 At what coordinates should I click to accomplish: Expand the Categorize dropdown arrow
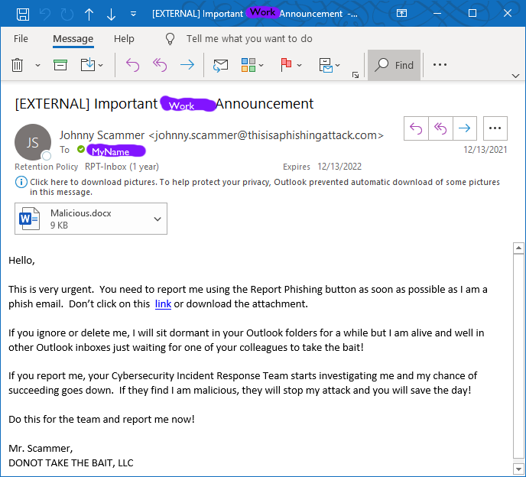tap(261, 65)
